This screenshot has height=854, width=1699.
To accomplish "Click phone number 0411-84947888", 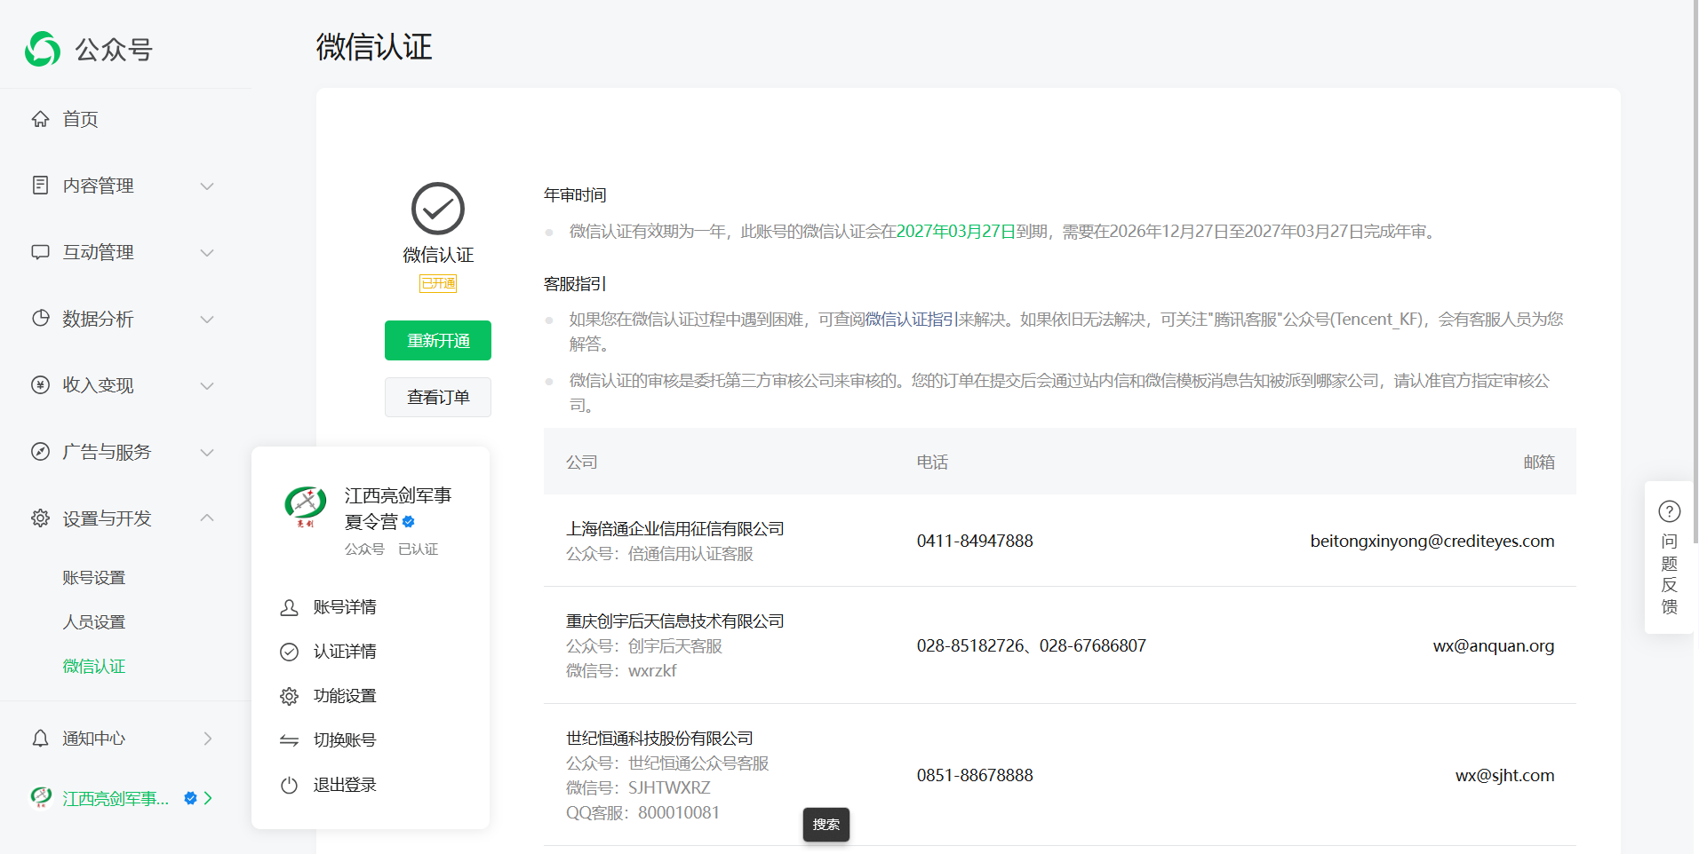I will [x=975, y=541].
